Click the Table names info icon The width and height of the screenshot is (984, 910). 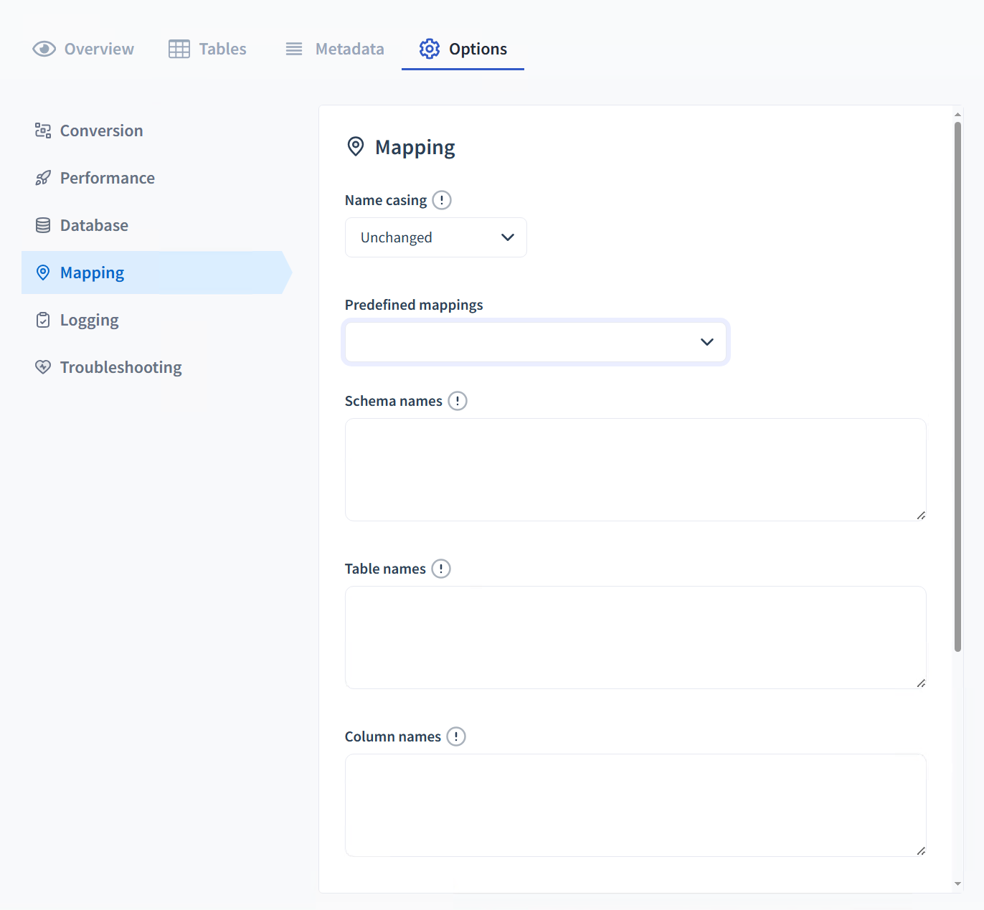[441, 569]
